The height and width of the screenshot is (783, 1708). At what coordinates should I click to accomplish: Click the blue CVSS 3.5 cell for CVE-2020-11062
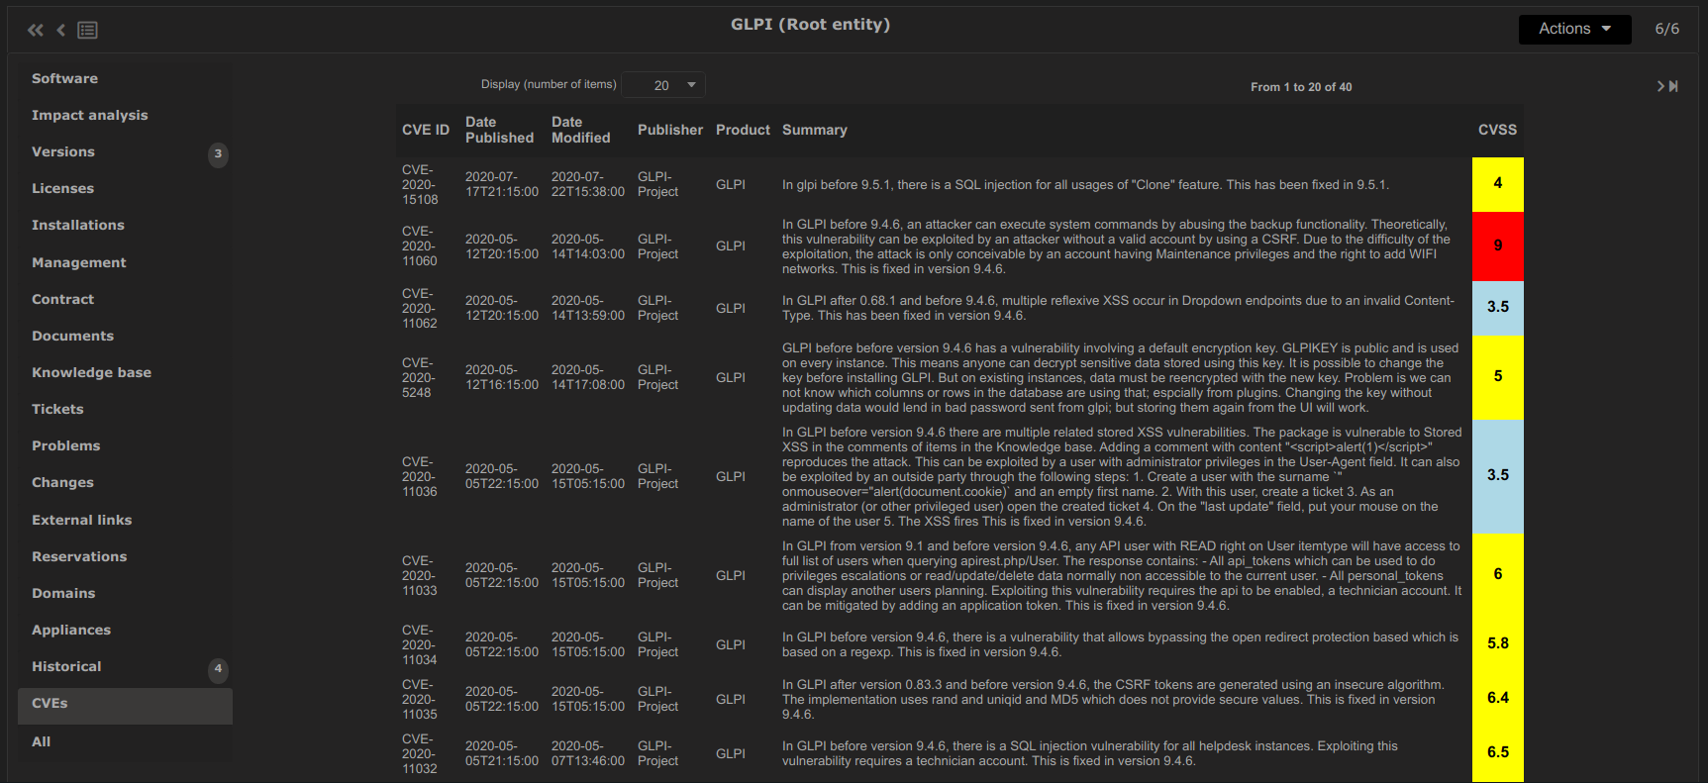(x=1497, y=308)
